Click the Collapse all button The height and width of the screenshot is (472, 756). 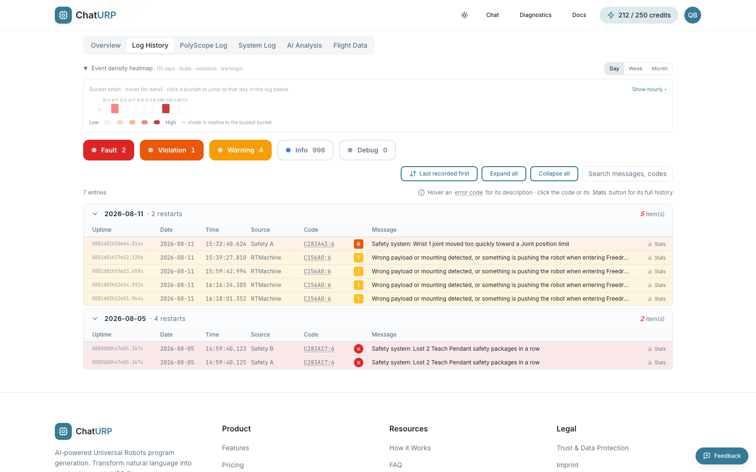[554, 174]
